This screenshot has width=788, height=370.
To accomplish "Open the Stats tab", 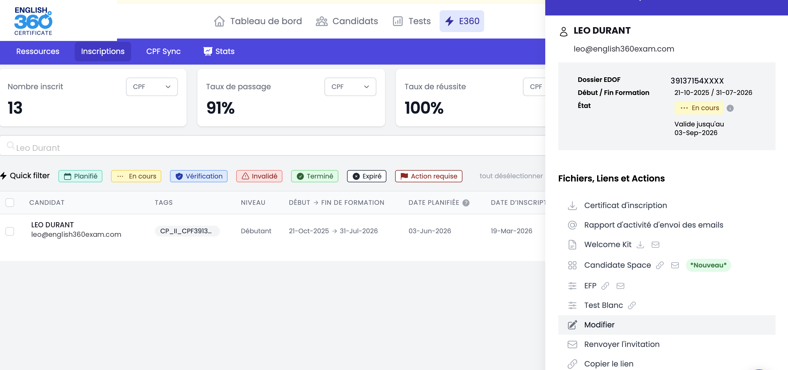I will [x=219, y=51].
